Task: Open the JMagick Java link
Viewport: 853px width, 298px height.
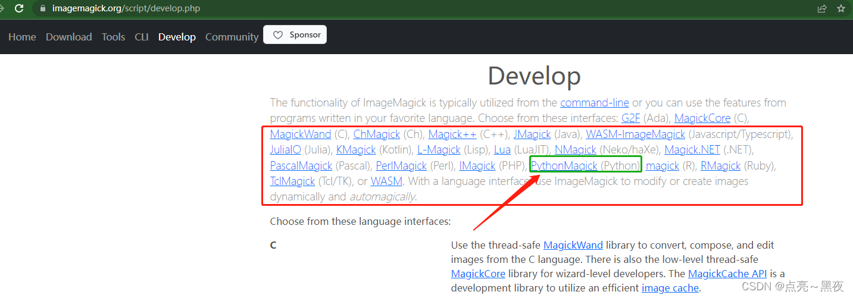Action: click(533, 134)
